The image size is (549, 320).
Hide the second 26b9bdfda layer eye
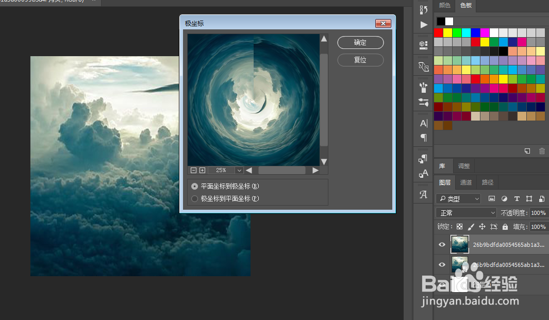pyautogui.click(x=442, y=264)
